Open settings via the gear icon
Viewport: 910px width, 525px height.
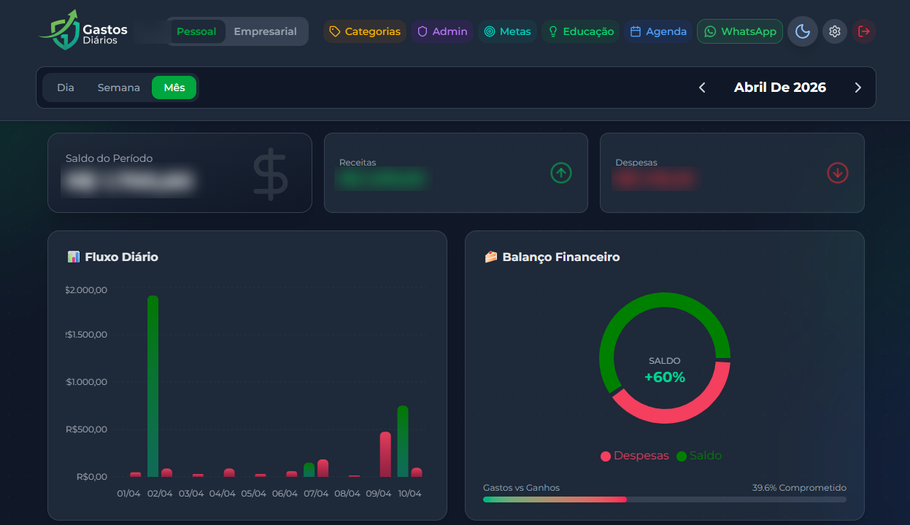(835, 31)
